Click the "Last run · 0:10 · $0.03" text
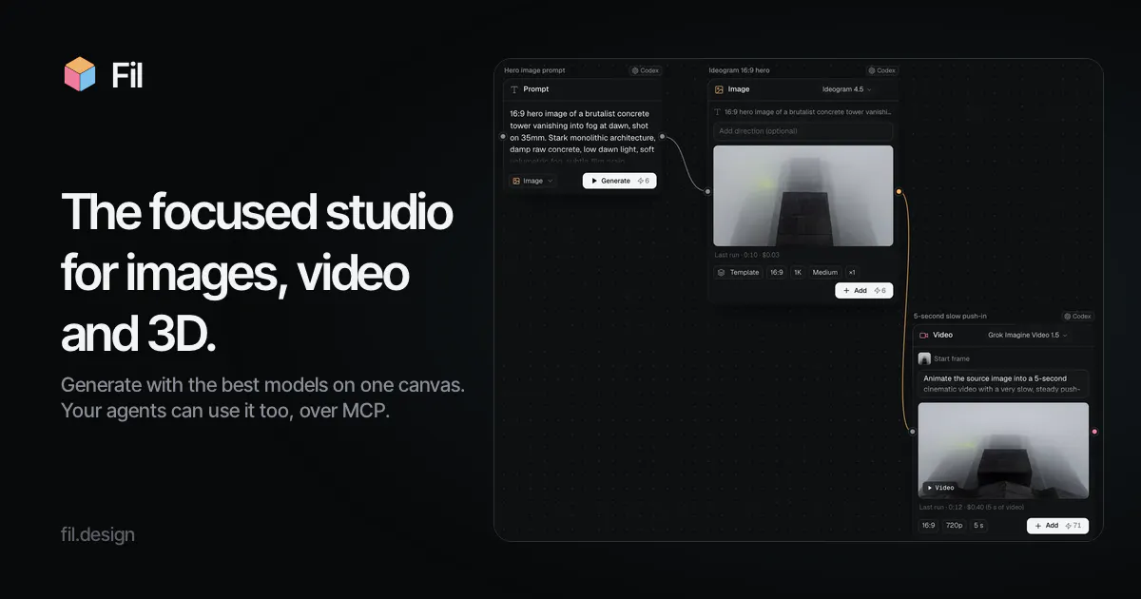 747,255
